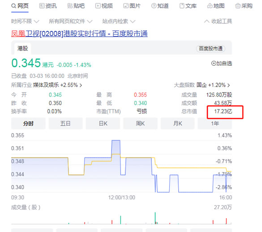Screen dimensions: 262x232
Task: Click the 换手率 0.03% value
Action: [54, 111]
